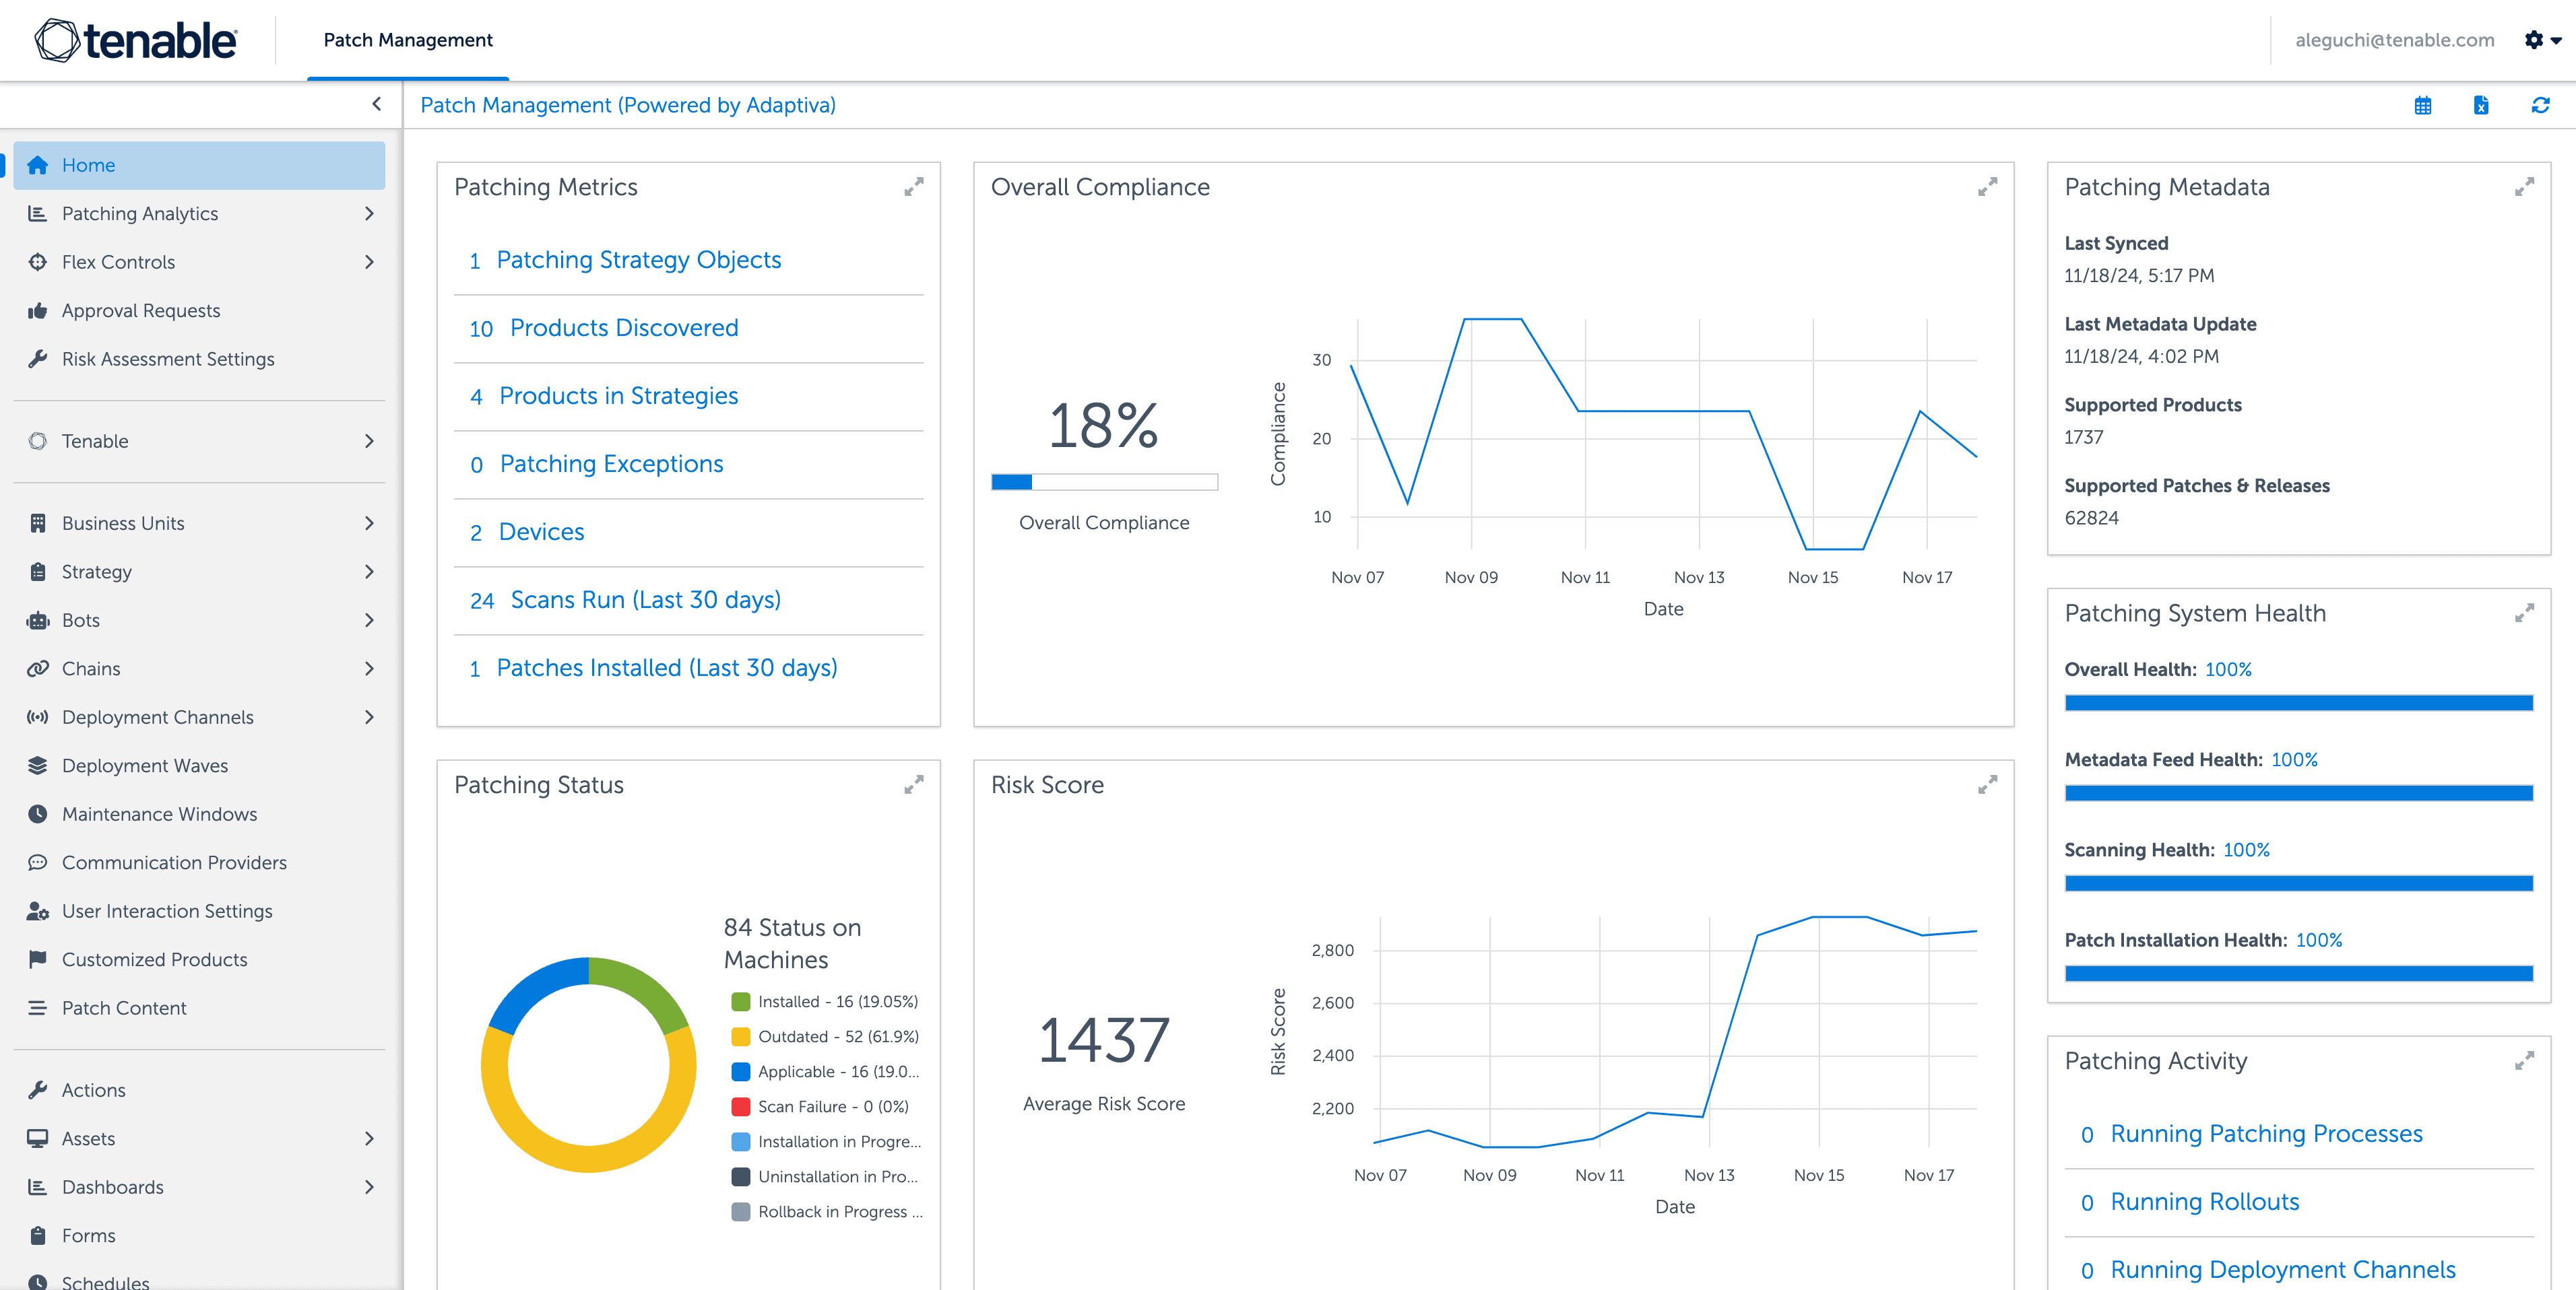Open Risk Assessment Settings via wrench icon
Viewport: 2576px width, 1290px height.
click(38, 359)
